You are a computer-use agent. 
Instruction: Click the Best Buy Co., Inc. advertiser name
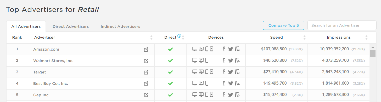coord(51,84)
